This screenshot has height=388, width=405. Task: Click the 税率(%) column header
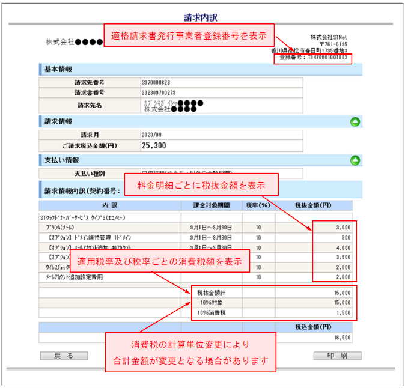coord(258,205)
